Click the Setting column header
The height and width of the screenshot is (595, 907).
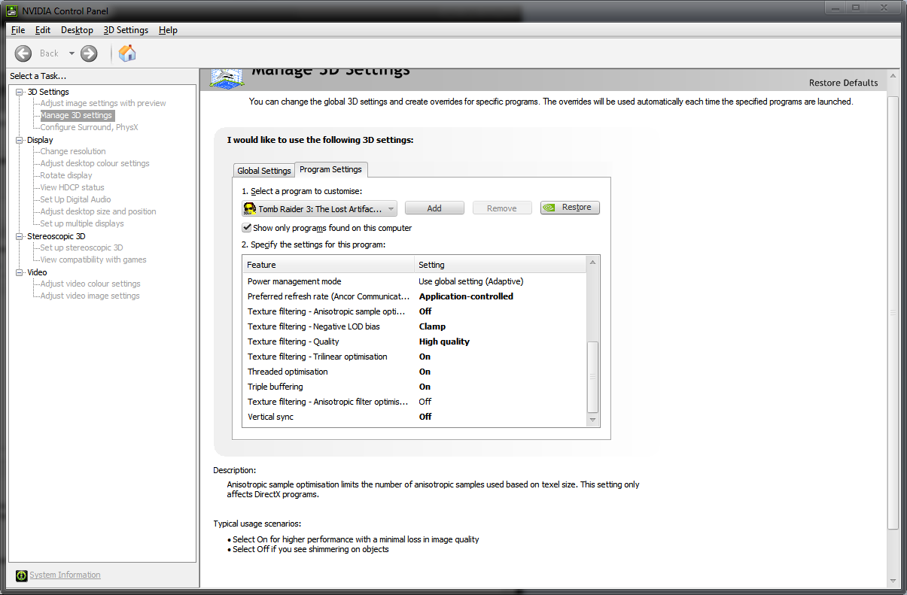[x=501, y=265]
